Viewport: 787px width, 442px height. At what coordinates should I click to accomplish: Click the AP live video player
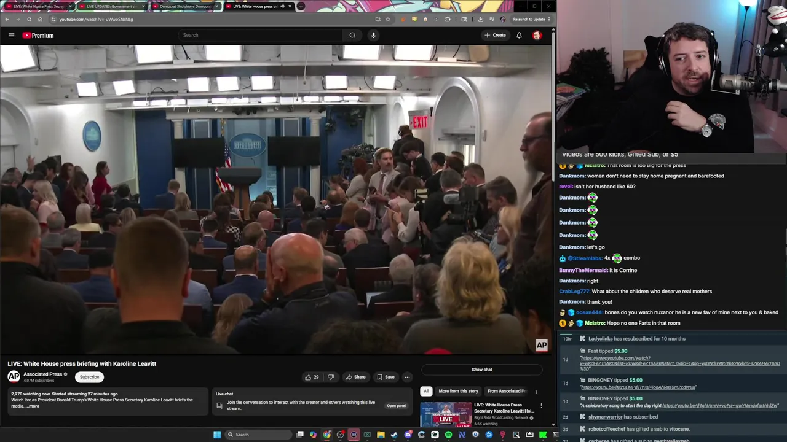click(x=275, y=200)
